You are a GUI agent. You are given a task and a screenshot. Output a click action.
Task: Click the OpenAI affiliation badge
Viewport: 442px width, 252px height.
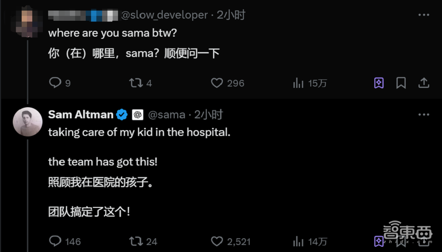137,115
